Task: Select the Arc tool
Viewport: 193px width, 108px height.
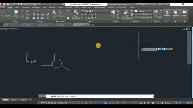Action: click(23, 13)
